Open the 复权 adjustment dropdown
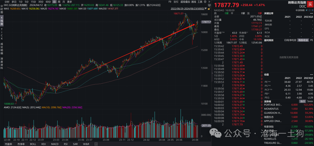This screenshot has height=146, width=314. (176, 2)
